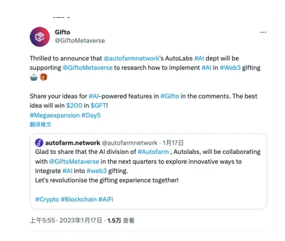The height and width of the screenshot is (241, 285).
Task: View the 1.5万 查看 view count
Action: coord(121,220)
